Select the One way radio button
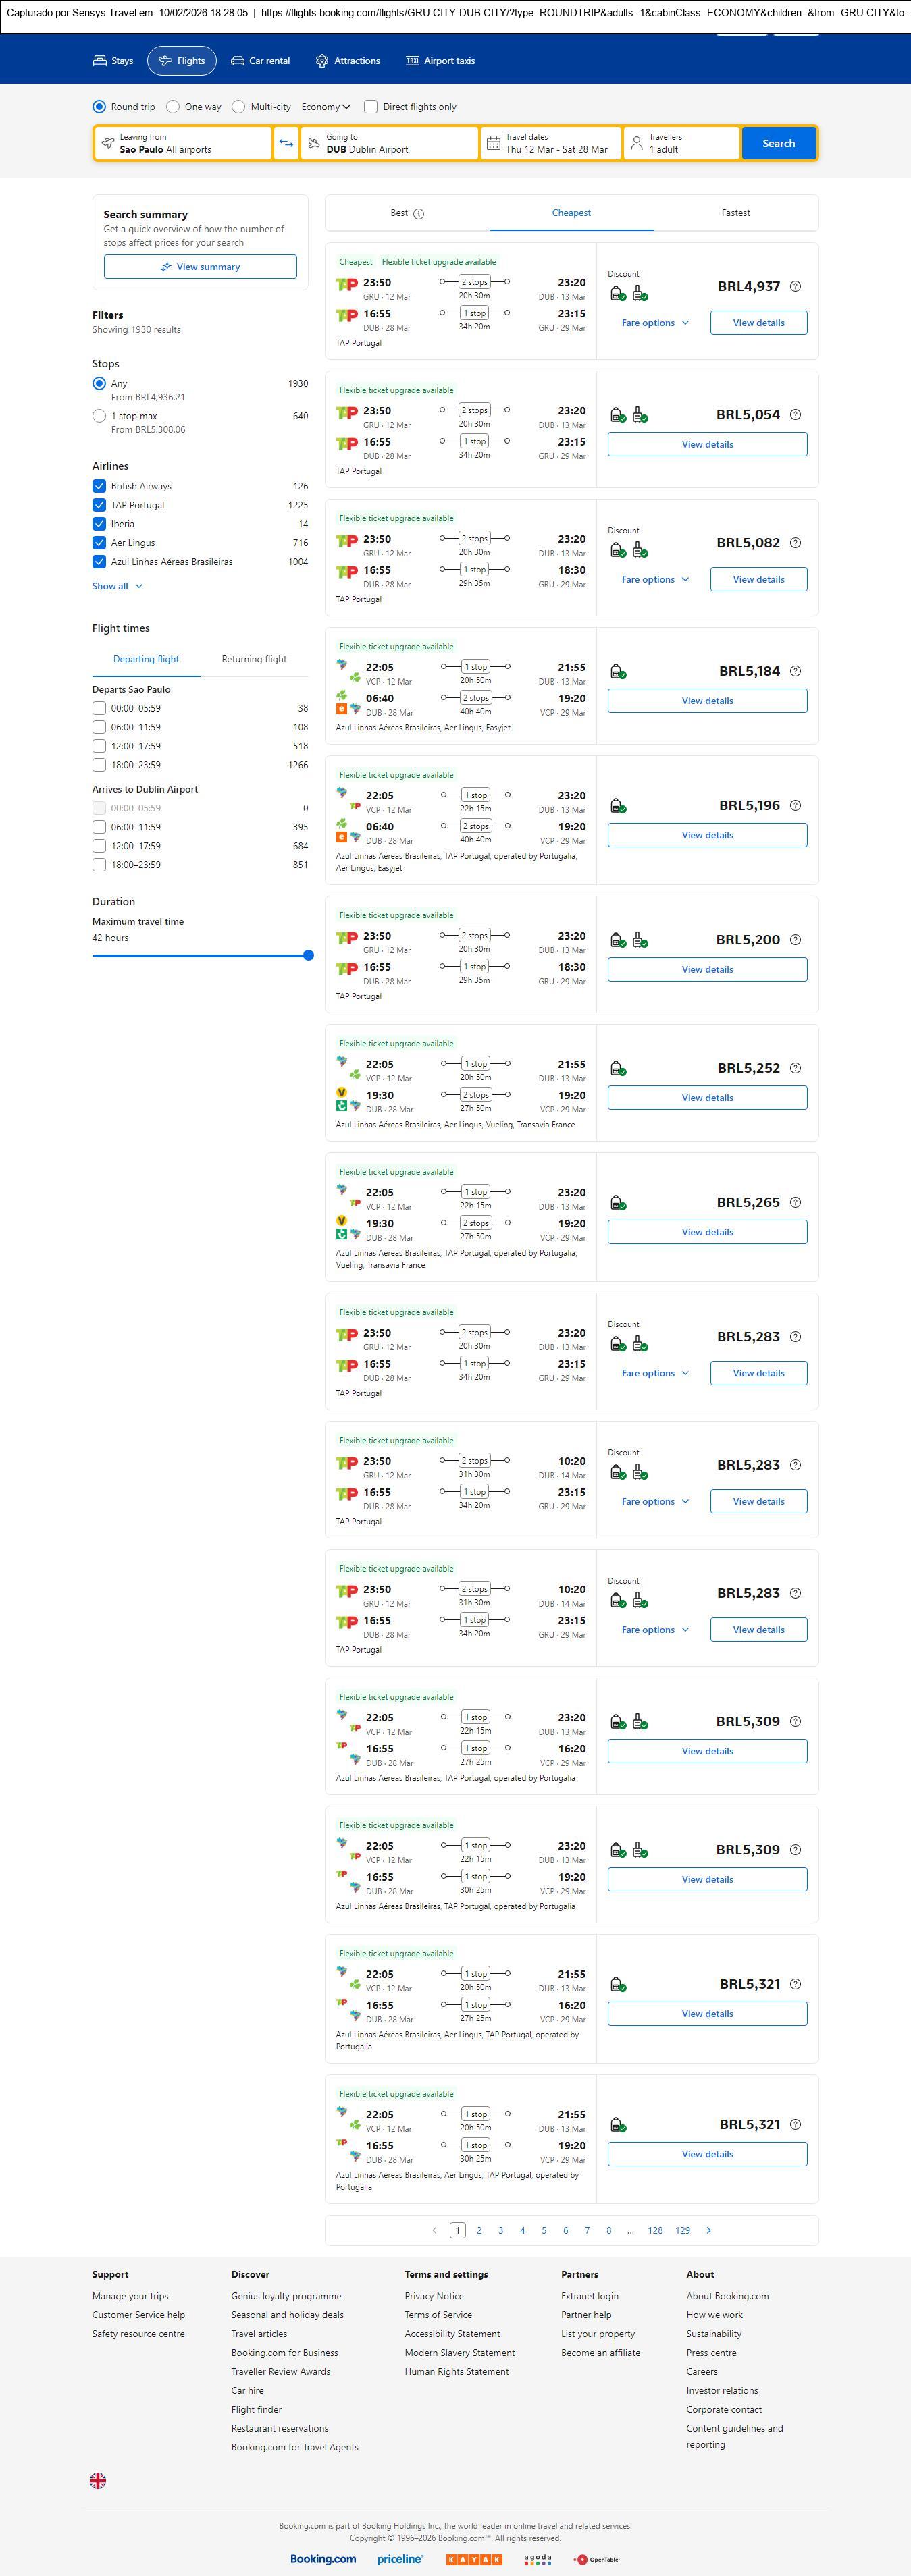The width and height of the screenshot is (911, 2576). 173,107
